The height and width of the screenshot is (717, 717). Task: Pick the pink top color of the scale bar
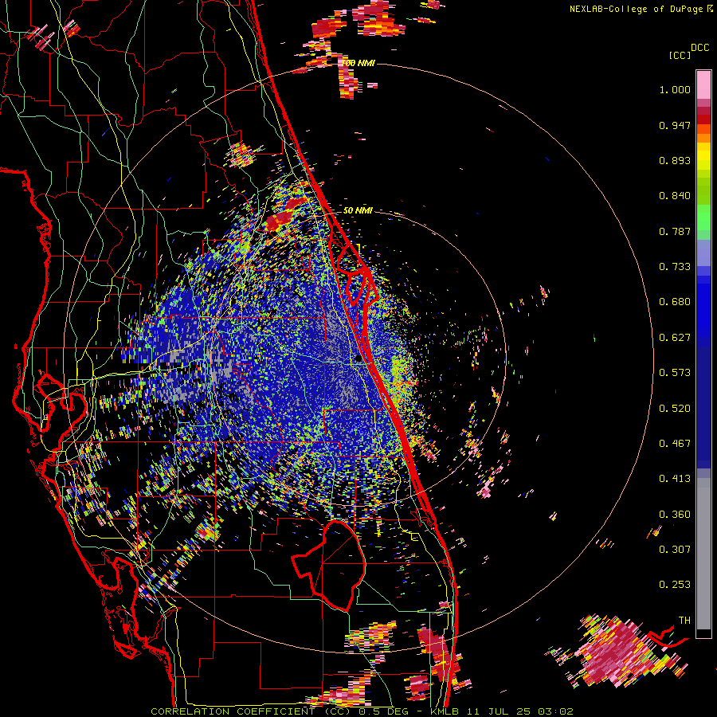pos(703,84)
